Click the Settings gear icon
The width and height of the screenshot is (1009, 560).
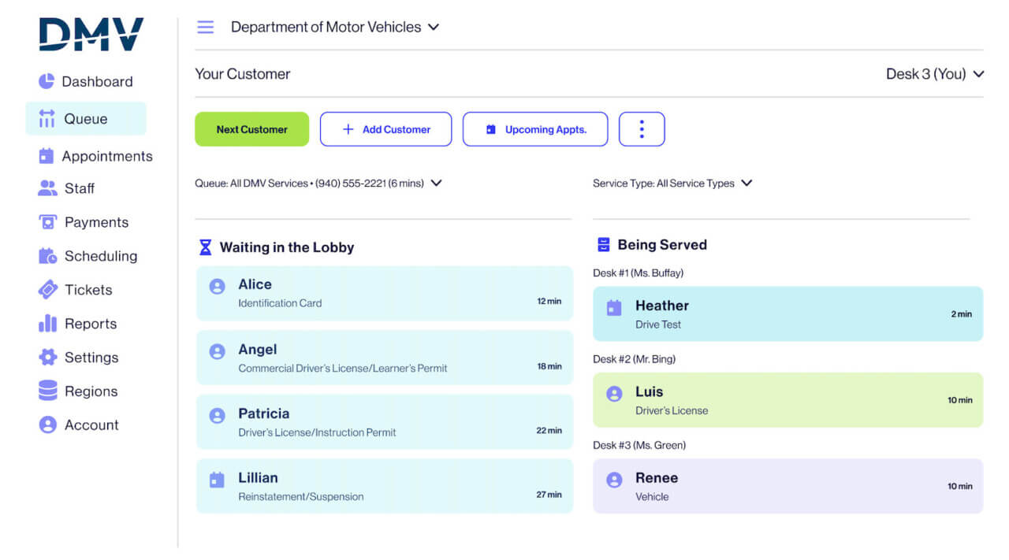click(48, 358)
